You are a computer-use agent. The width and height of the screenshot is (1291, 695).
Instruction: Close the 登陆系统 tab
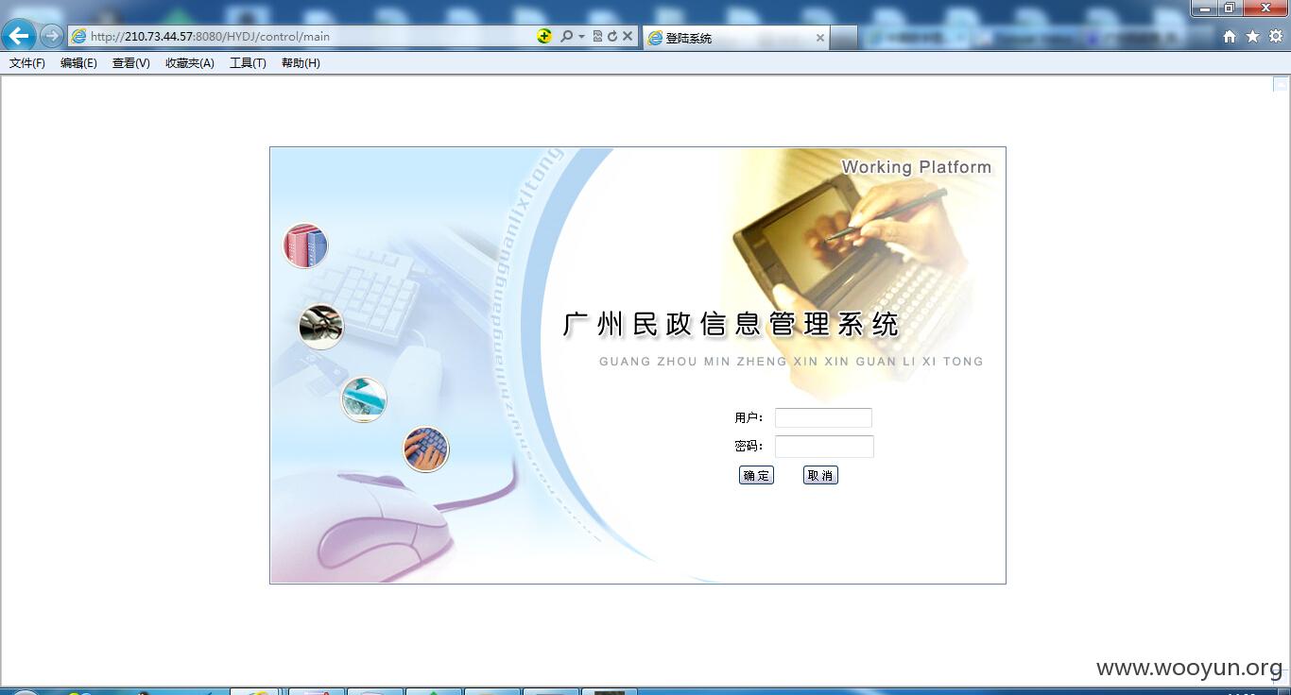[819, 38]
